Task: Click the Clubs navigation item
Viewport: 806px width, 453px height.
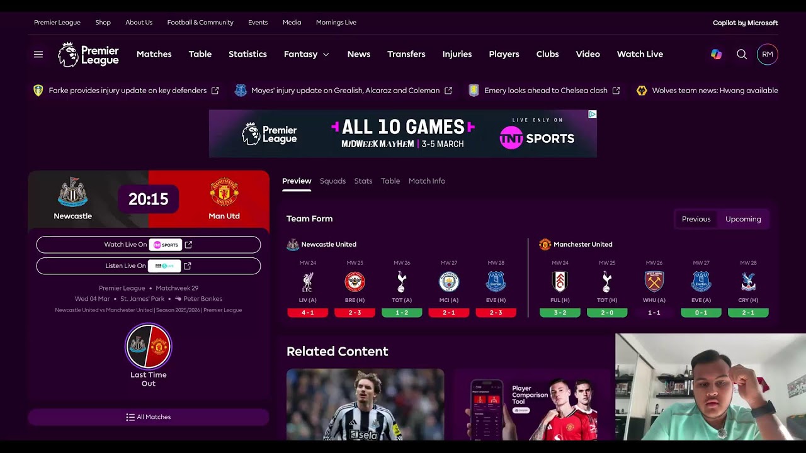Action: click(x=548, y=54)
